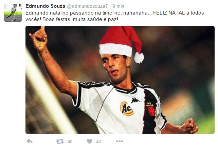Viewport: 218px width, 148px height.
Task: Click the clenched fist at the photo's right edge
Action: tap(189, 126)
